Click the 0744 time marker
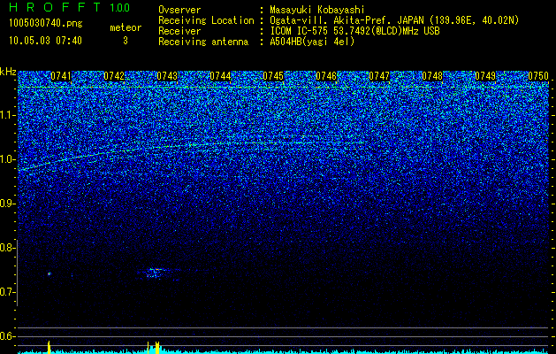Image resolution: width=556 pixels, height=354 pixels. [220, 76]
